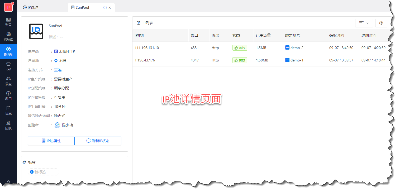The image size is (400, 192).
Task: Click the 获取时间 column header
Action: pos(343,35)
